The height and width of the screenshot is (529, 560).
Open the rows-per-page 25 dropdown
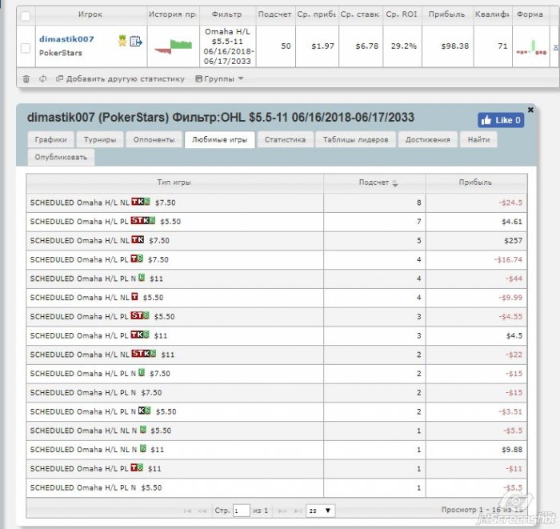[320, 511]
